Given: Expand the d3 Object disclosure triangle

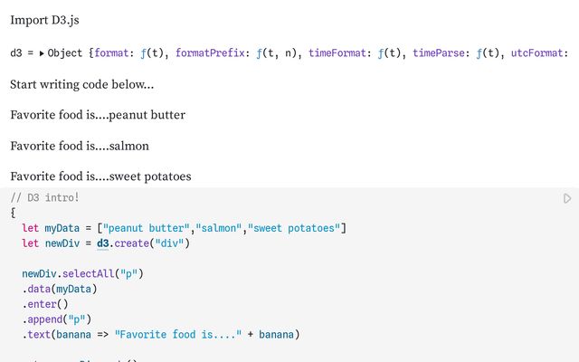Looking at the screenshot, I should click(x=42, y=53).
